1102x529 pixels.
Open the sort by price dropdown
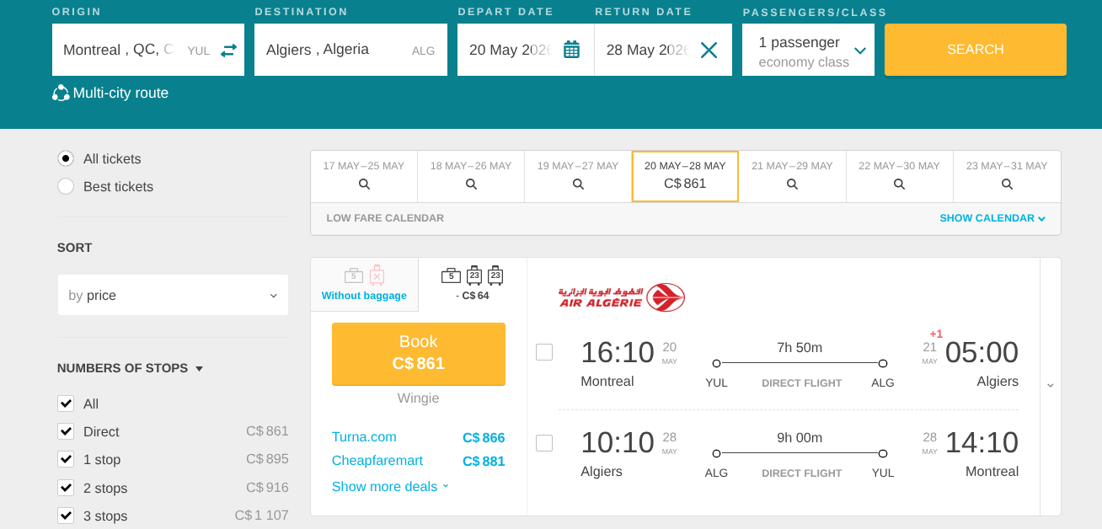point(173,295)
